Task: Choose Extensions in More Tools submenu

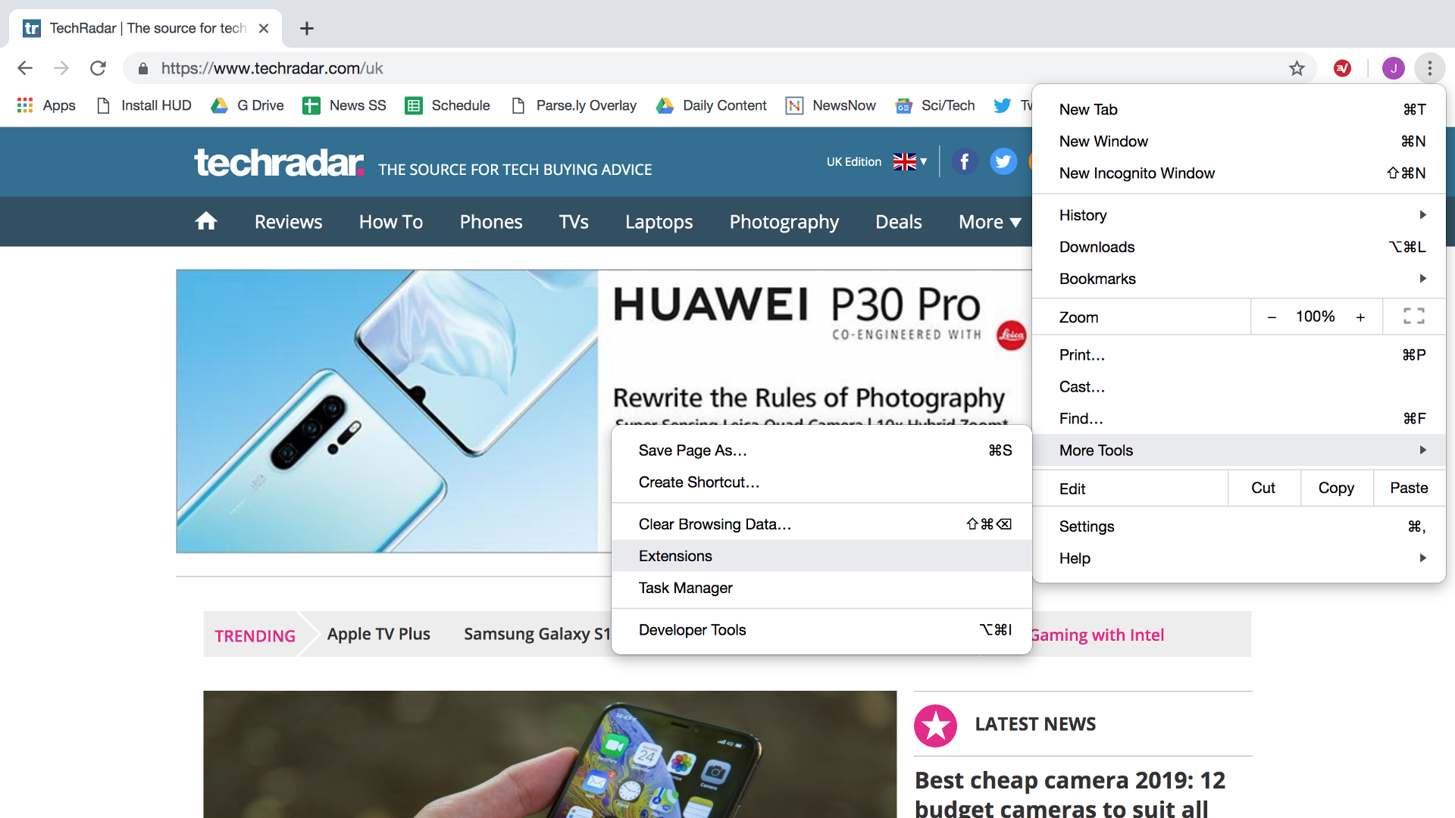Action: (x=821, y=556)
